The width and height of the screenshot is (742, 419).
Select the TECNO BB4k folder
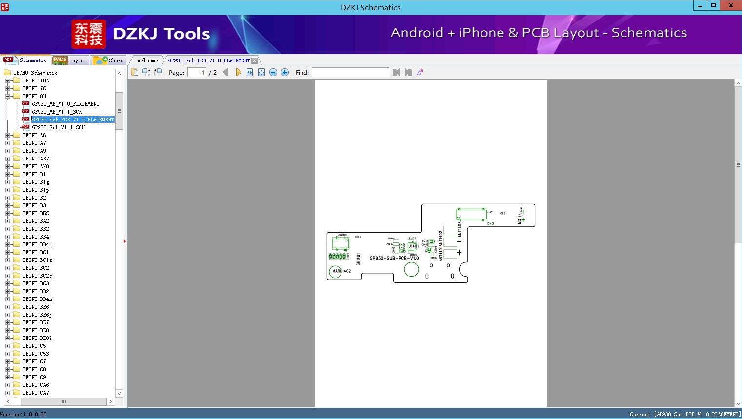coord(37,244)
